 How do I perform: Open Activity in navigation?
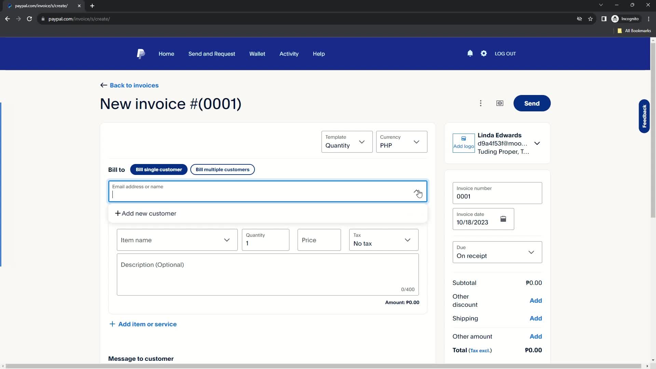[289, 54]
